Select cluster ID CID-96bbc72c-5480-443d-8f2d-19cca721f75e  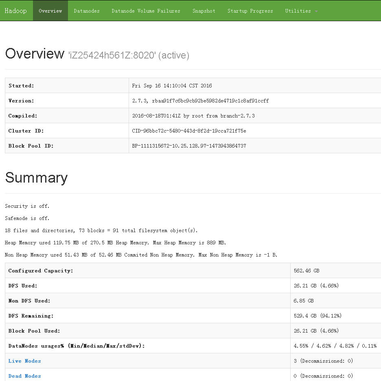pos(189,131)
